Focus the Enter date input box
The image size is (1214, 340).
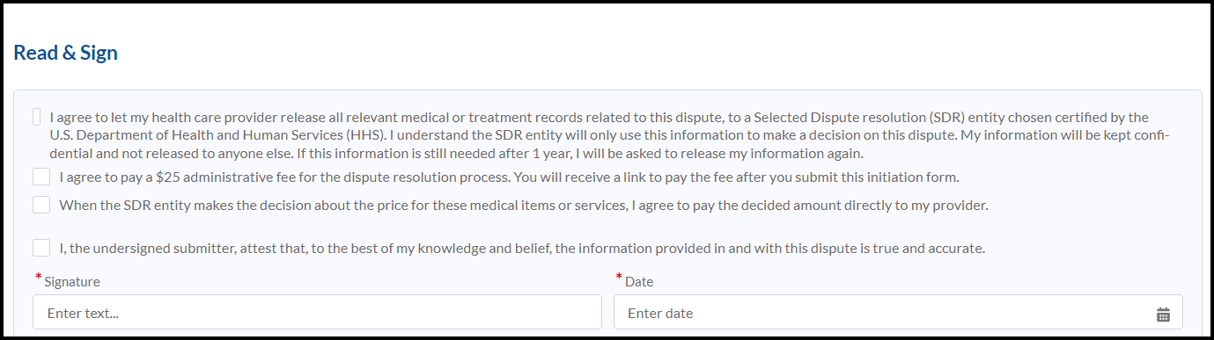[x=898, y=312]
